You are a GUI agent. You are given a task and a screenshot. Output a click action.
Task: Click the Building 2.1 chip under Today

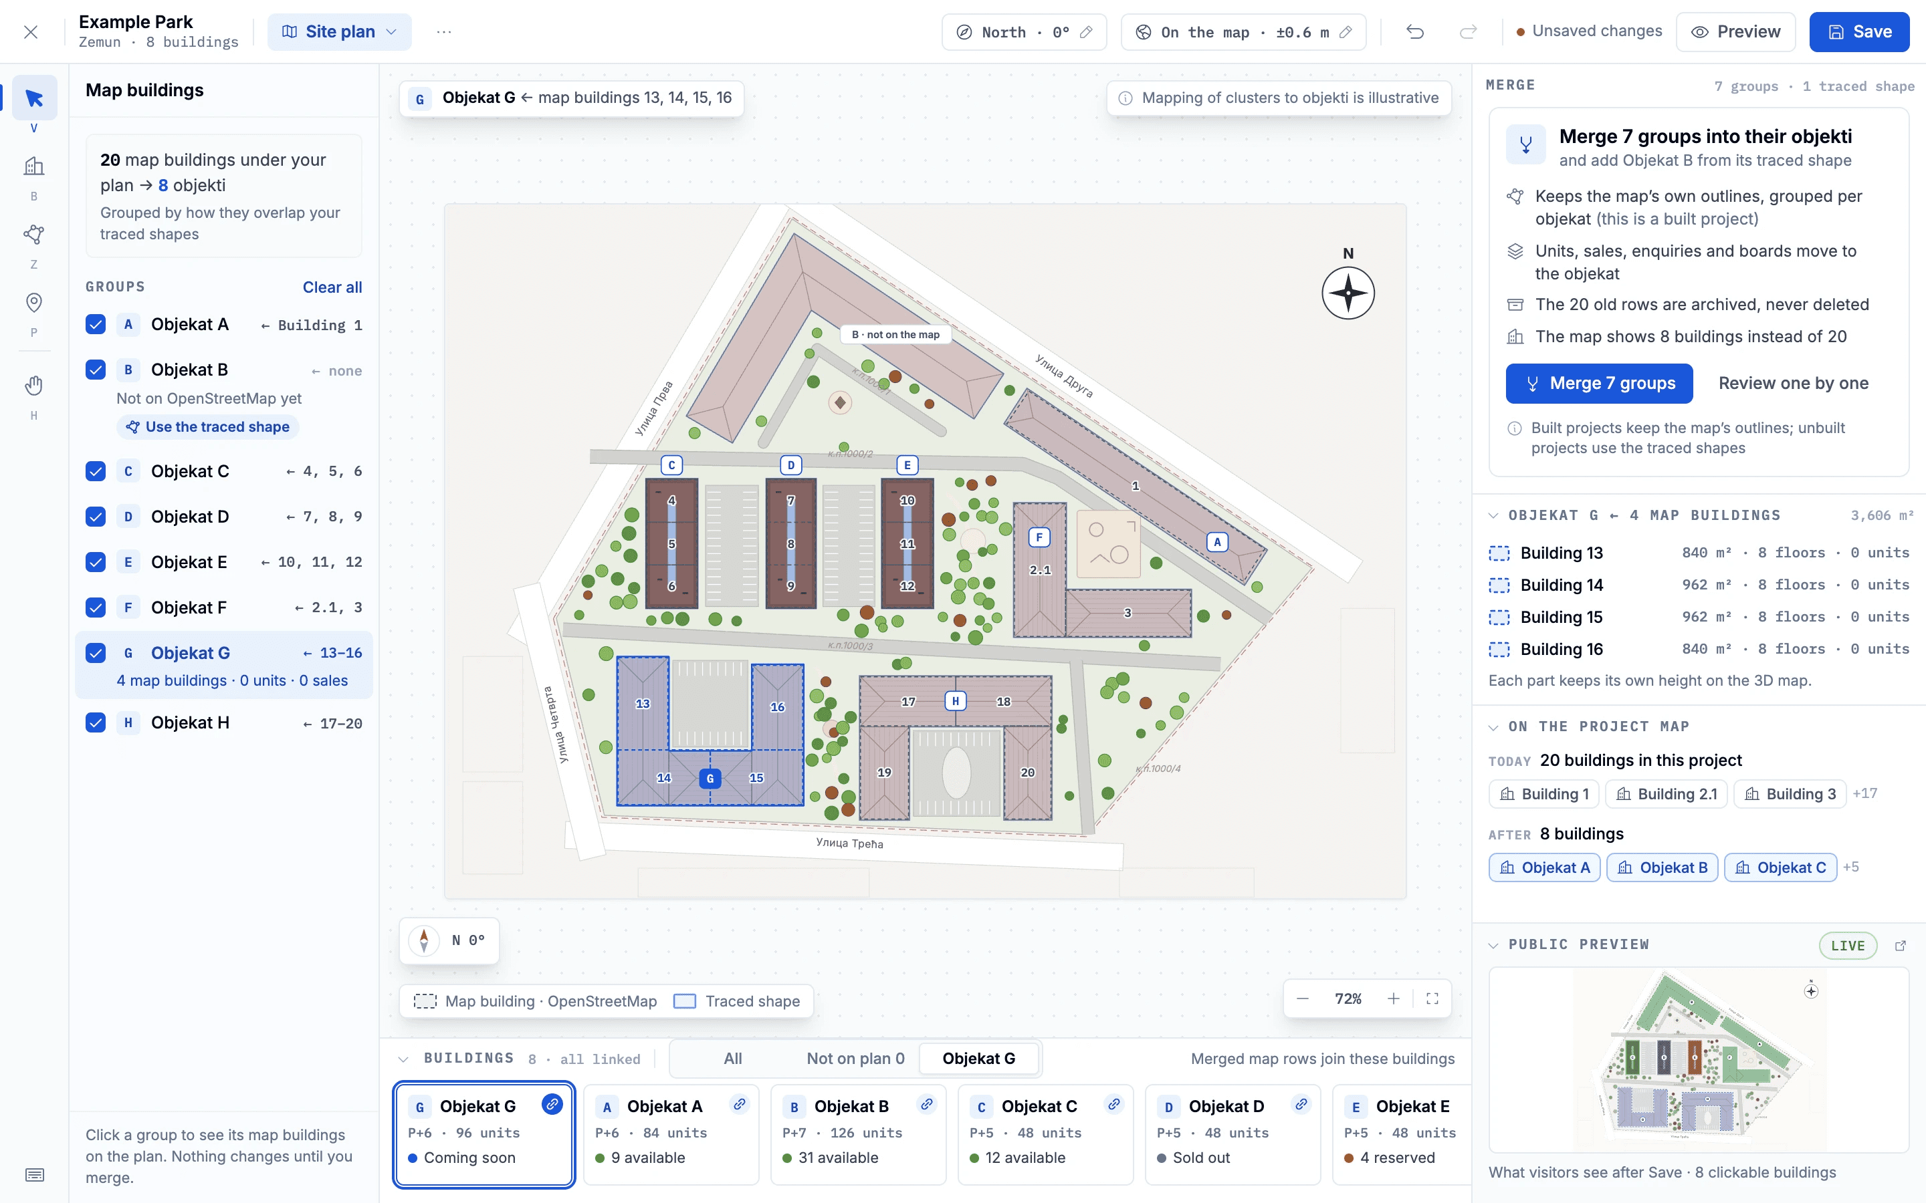(x=1666, y=794)
